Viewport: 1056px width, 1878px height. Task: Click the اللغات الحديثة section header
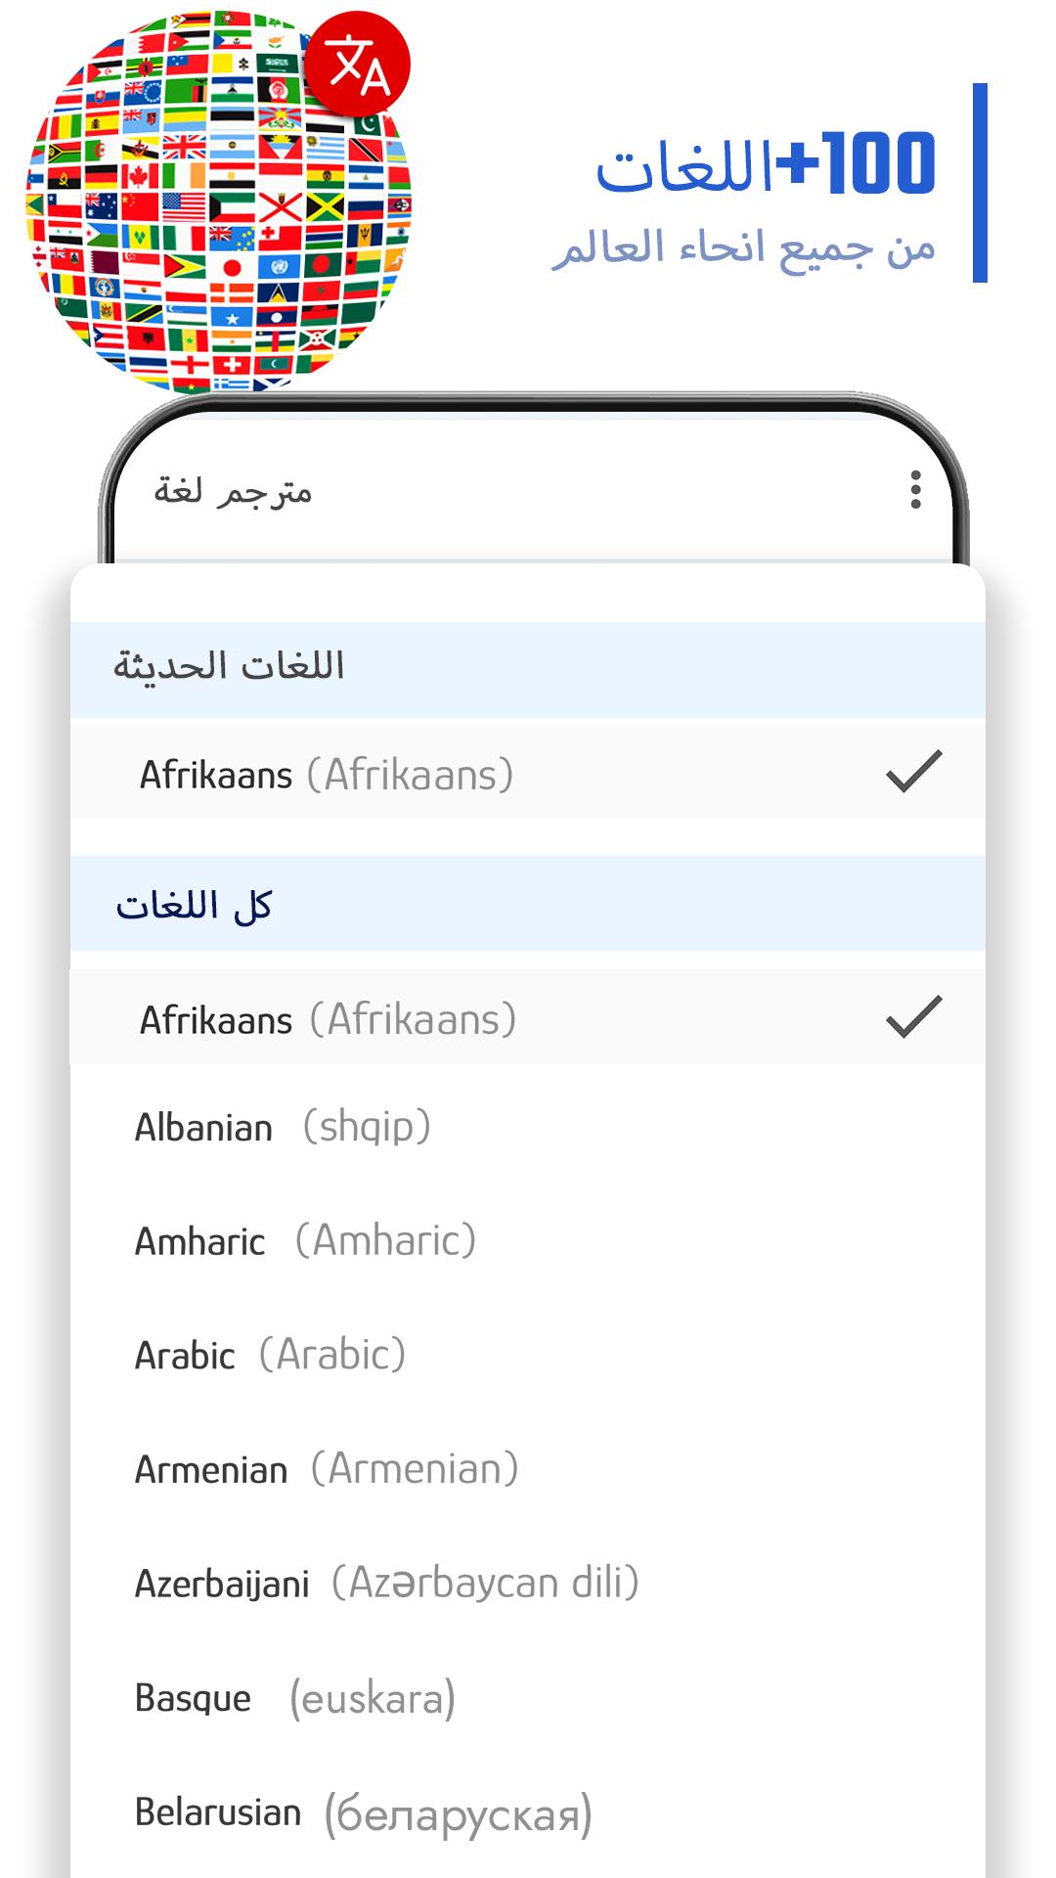(528, 670)
